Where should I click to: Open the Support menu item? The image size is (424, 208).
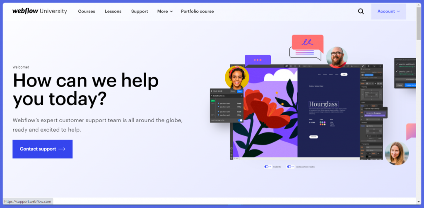[140, 11]
